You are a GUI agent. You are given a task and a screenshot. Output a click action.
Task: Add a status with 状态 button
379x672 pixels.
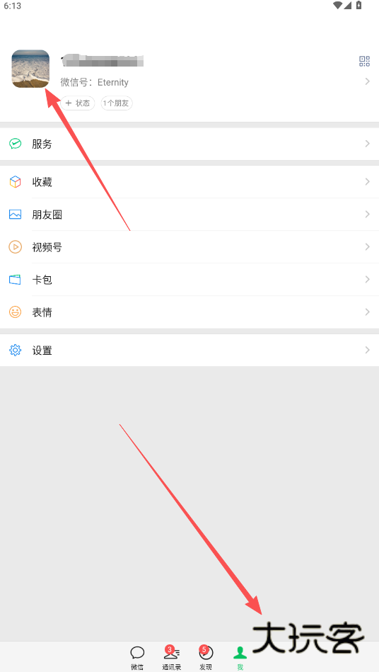click(78, 103)
